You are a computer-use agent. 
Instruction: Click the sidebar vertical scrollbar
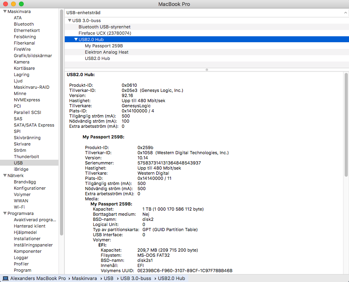pos(62,122)
